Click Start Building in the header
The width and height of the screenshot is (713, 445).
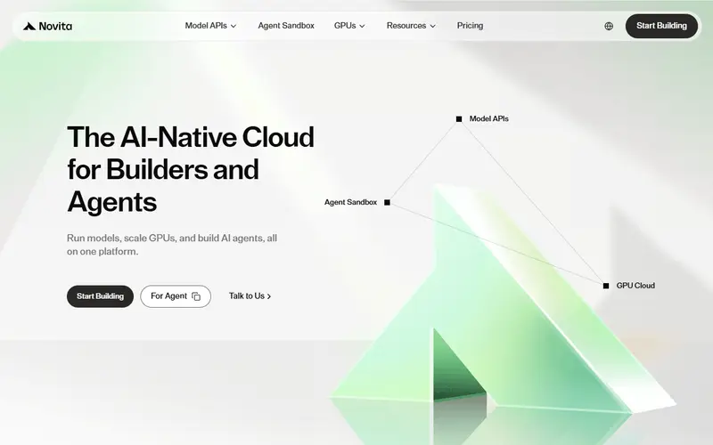tap(661, 26)
